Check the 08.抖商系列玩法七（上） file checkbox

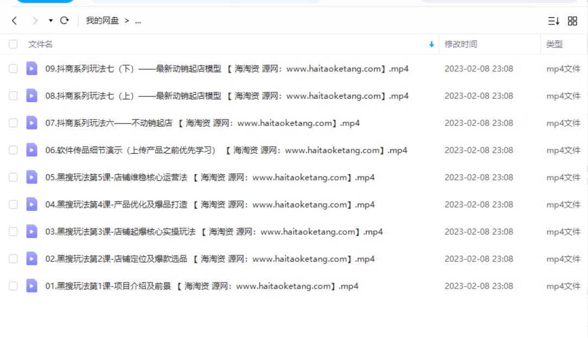(x=13, y=96)
